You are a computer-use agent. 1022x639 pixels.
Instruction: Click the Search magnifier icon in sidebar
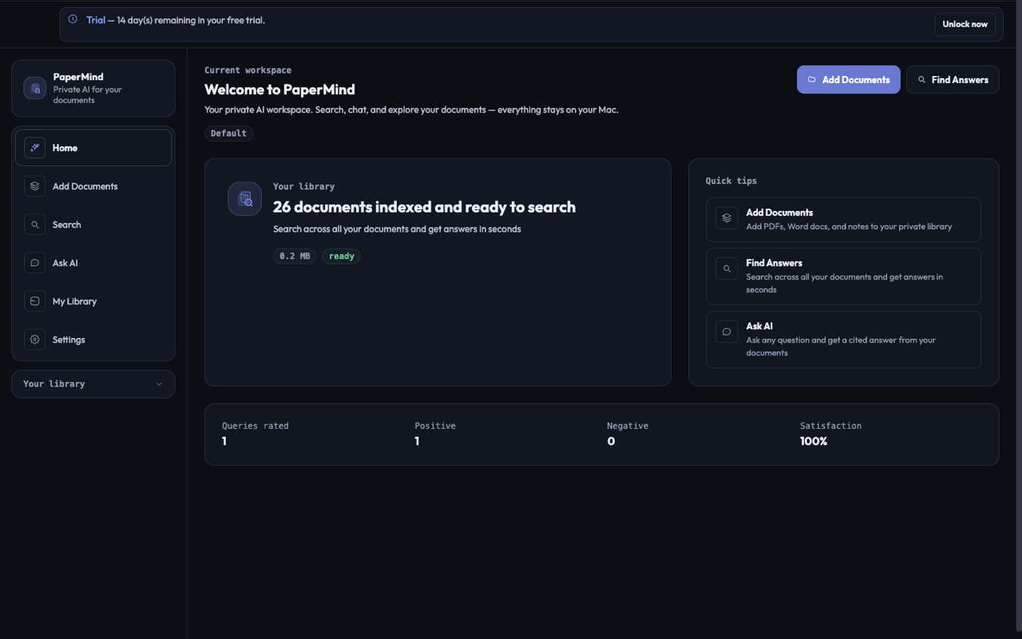(x=34, y=224)
